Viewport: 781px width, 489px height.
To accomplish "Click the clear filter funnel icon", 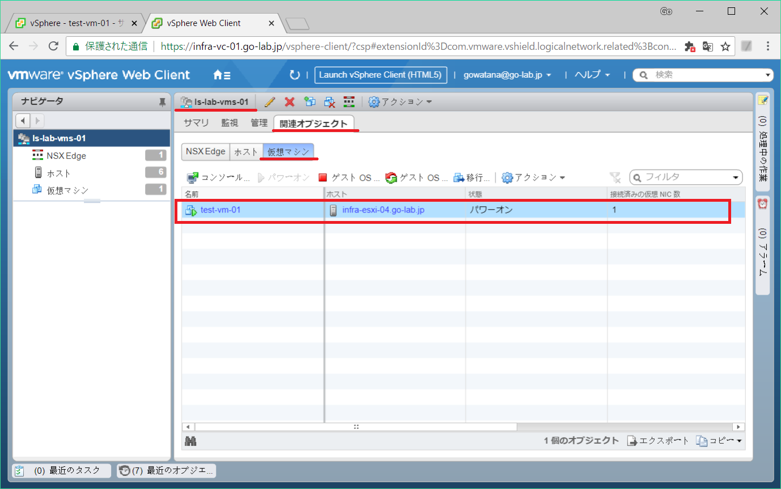I will click(x=616, y=178).
